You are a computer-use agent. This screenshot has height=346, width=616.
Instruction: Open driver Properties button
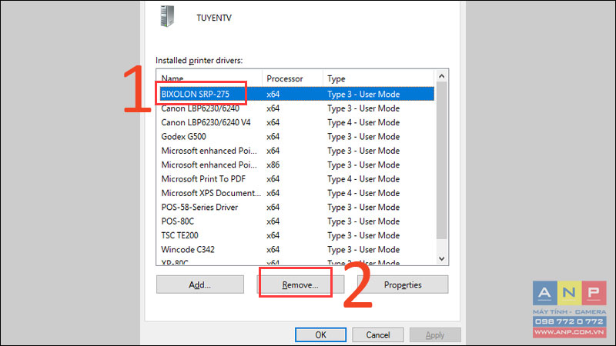point(403,284)
